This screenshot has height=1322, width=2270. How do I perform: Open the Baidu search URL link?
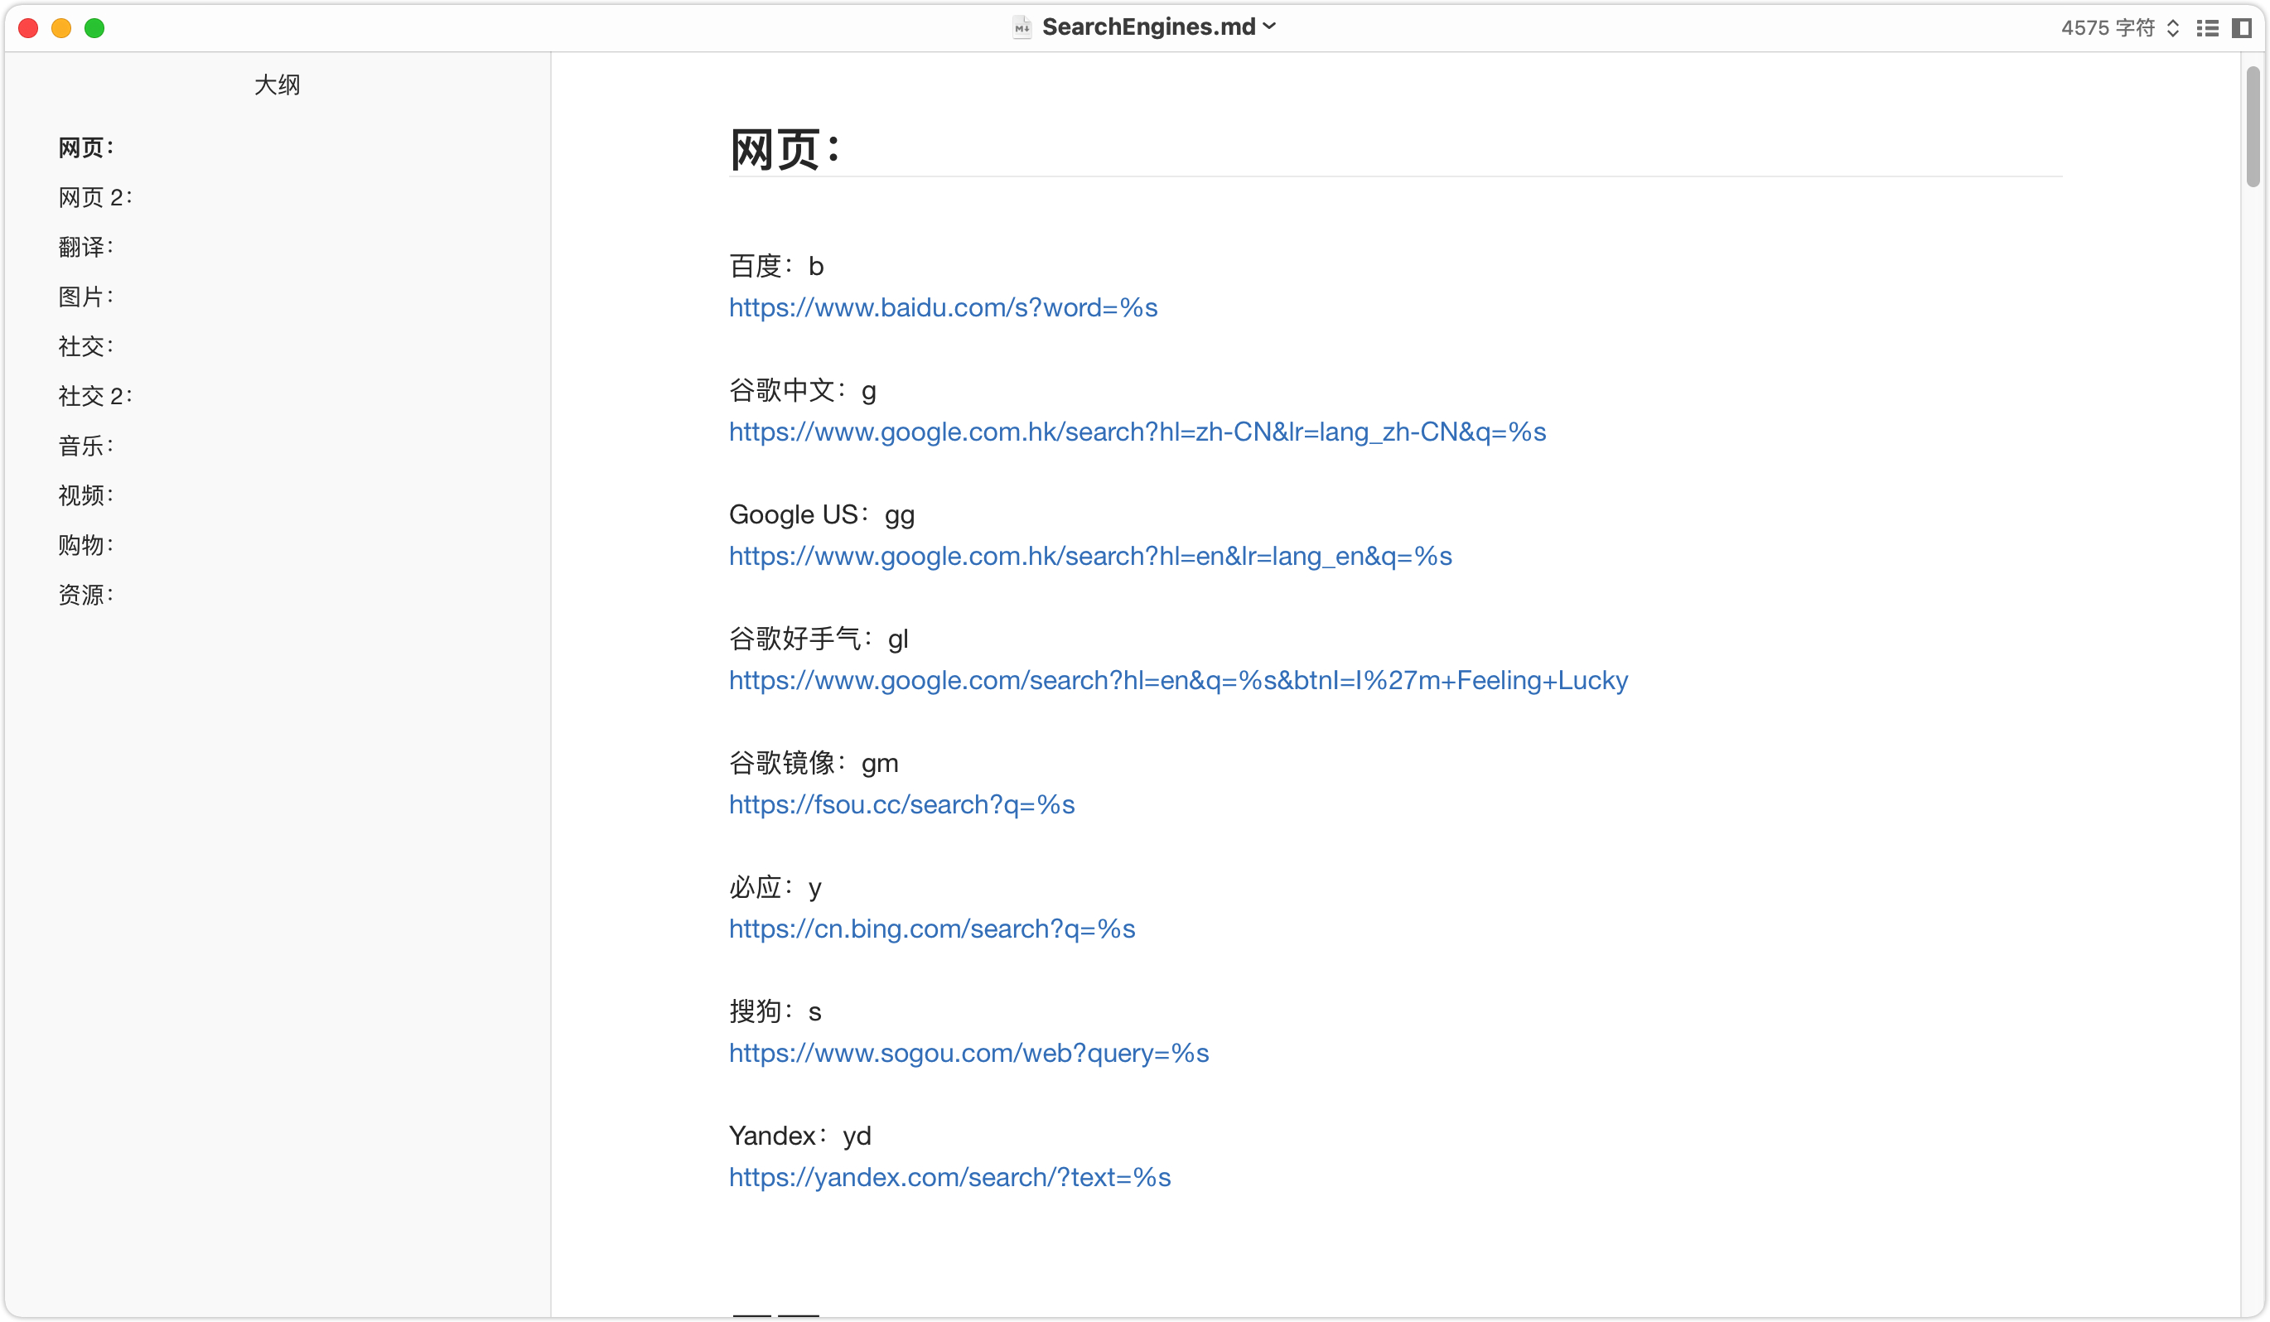942,307
